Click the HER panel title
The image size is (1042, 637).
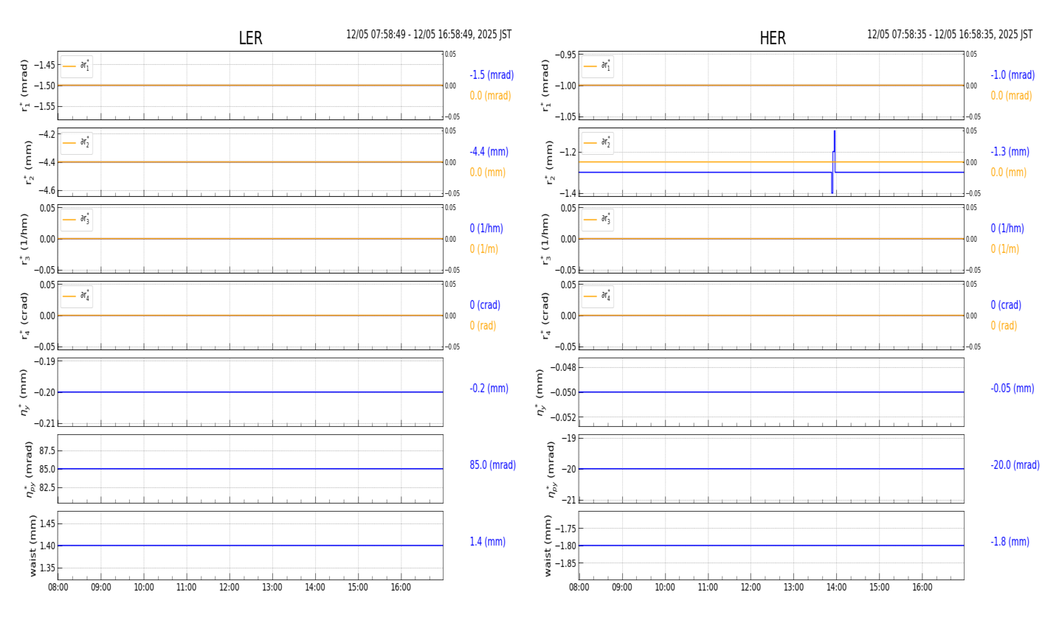click(772, 38)
